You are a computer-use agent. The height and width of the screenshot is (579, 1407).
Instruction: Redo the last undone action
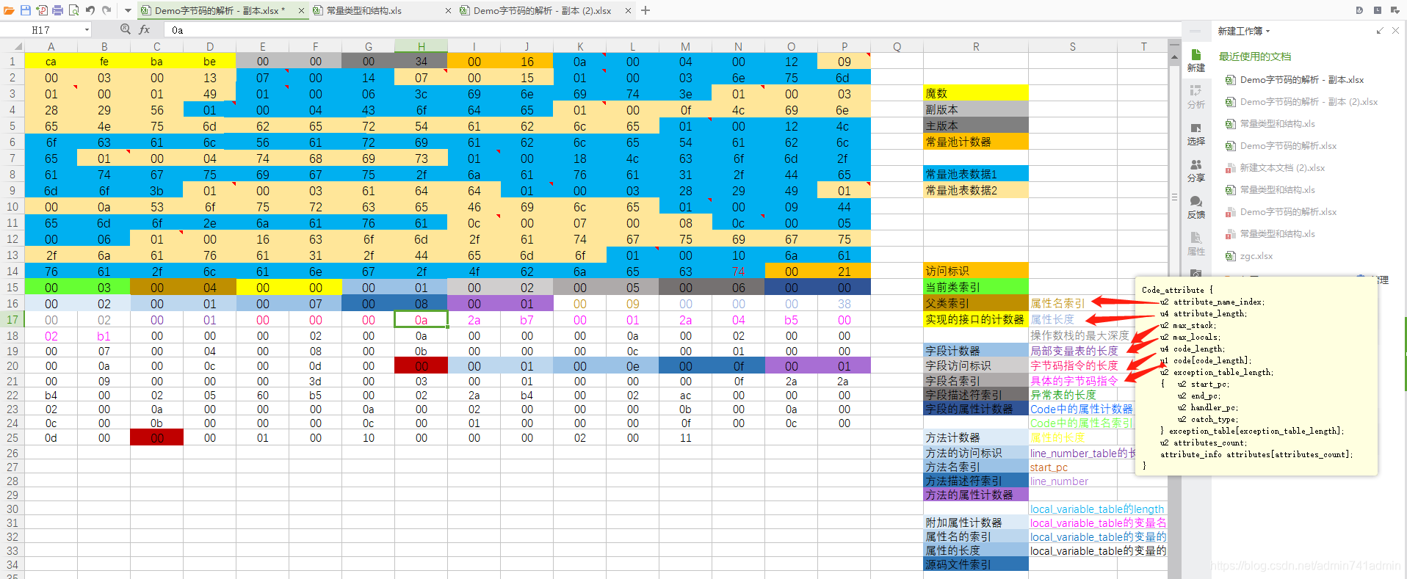[x=106, y=10]
